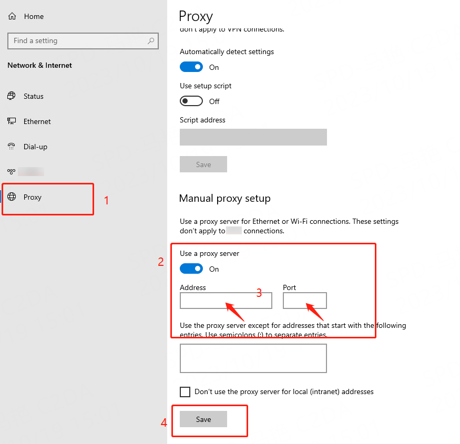Click the proxy exceptions text box
Viewport: 460px width, 444px height.
tap(253, 358)
